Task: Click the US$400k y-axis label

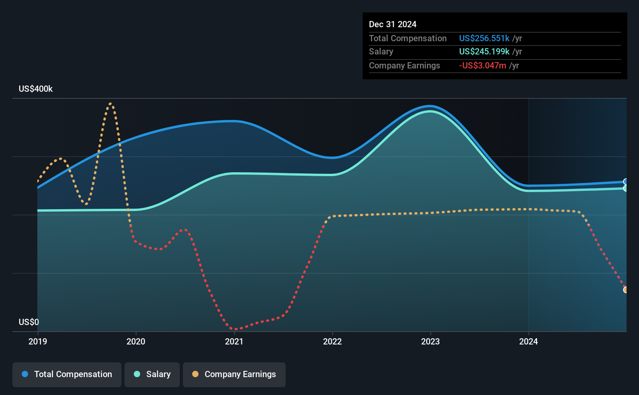Action: (36, 89)
